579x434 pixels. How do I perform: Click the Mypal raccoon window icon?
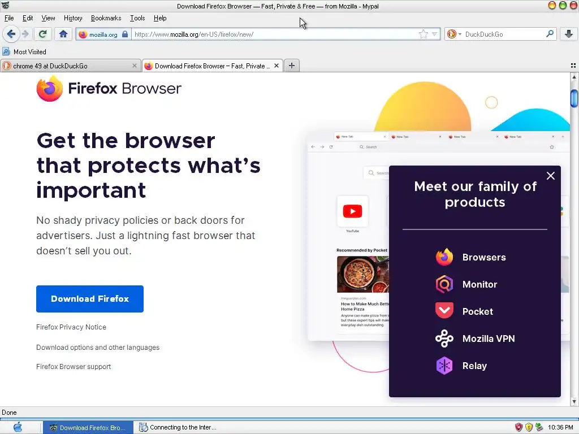pos(5,6)
